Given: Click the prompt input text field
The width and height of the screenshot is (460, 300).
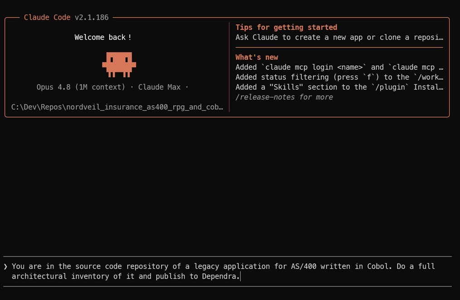Looking at the screenshot, I should (x=227, y=271).
